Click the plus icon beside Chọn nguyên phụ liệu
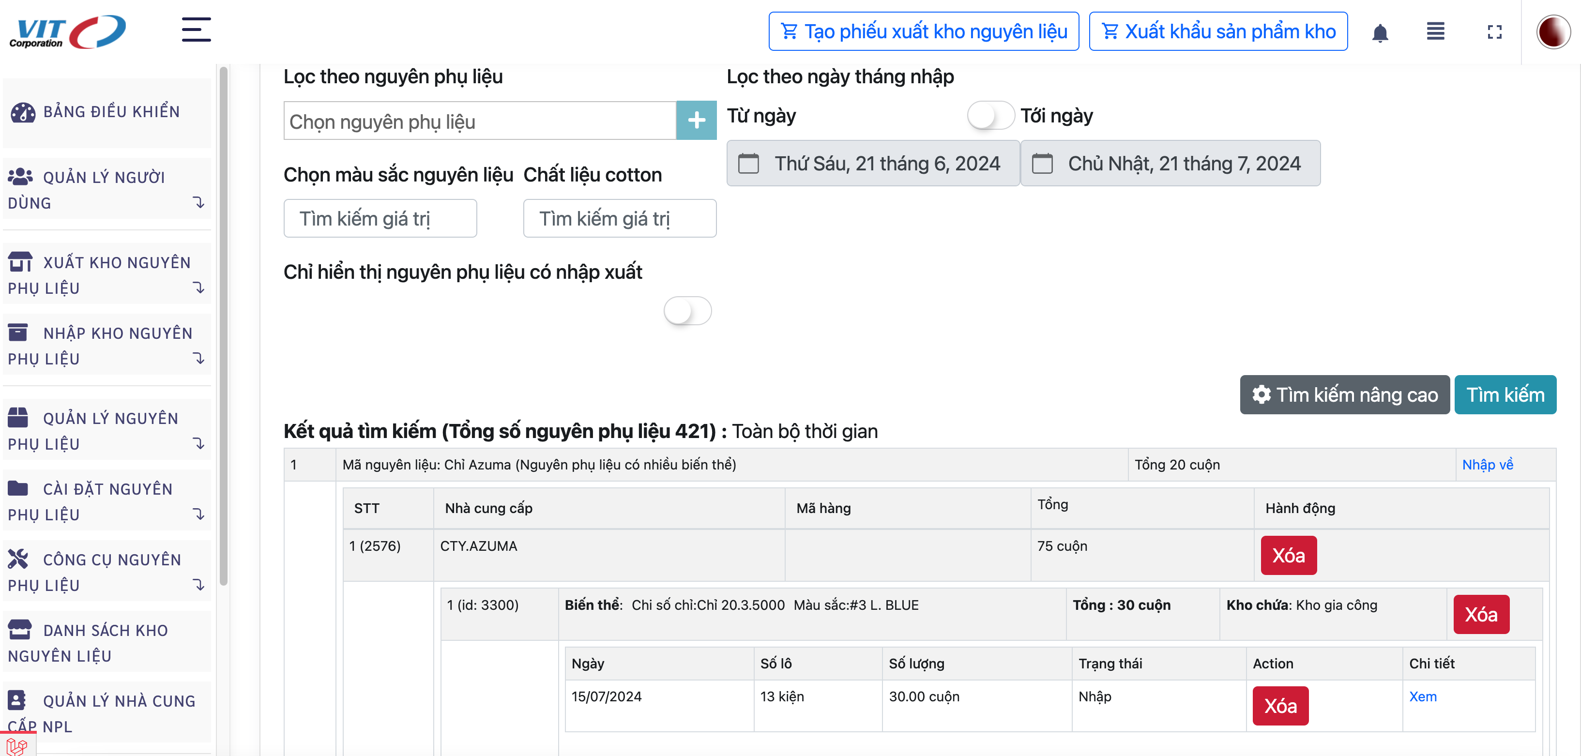 696,120
